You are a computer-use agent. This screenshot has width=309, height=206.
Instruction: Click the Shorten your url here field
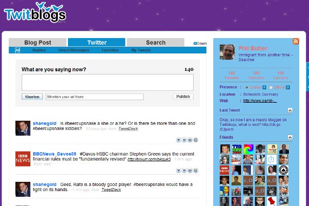pos(95,97)
